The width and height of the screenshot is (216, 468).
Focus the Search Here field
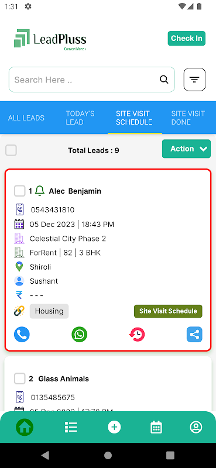[x=92, y=80]
